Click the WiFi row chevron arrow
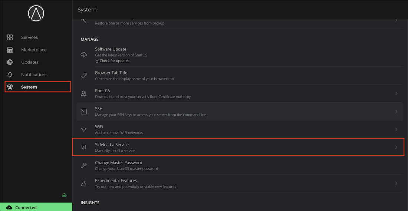408x211 pixels. pyautogui.click(x=396, y=129)
